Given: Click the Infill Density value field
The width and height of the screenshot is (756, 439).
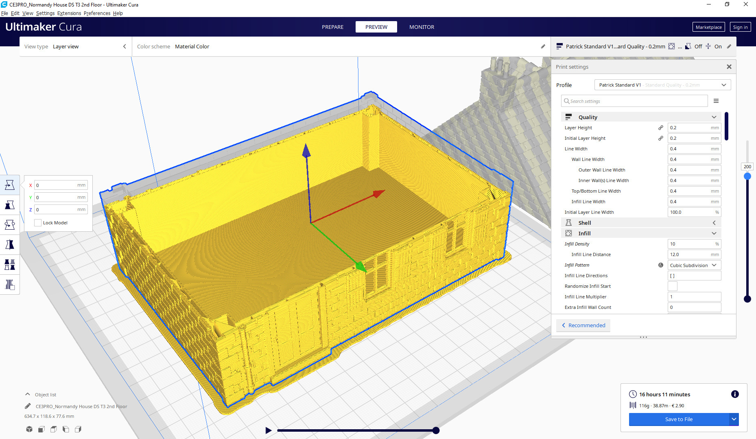Looking at the screenshot, I should [x=694, y=244].
